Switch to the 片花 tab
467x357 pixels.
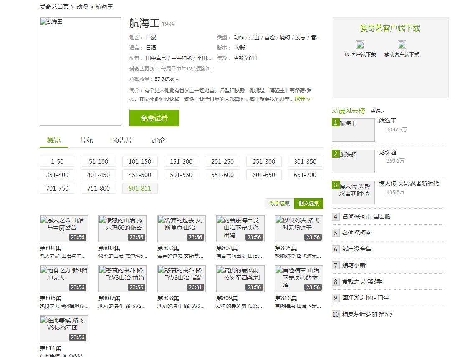coord(86,140)
